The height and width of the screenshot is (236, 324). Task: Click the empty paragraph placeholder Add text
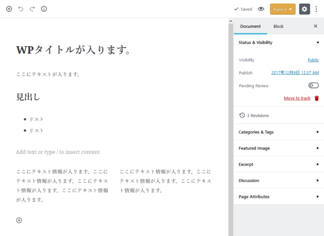point(58,152)
